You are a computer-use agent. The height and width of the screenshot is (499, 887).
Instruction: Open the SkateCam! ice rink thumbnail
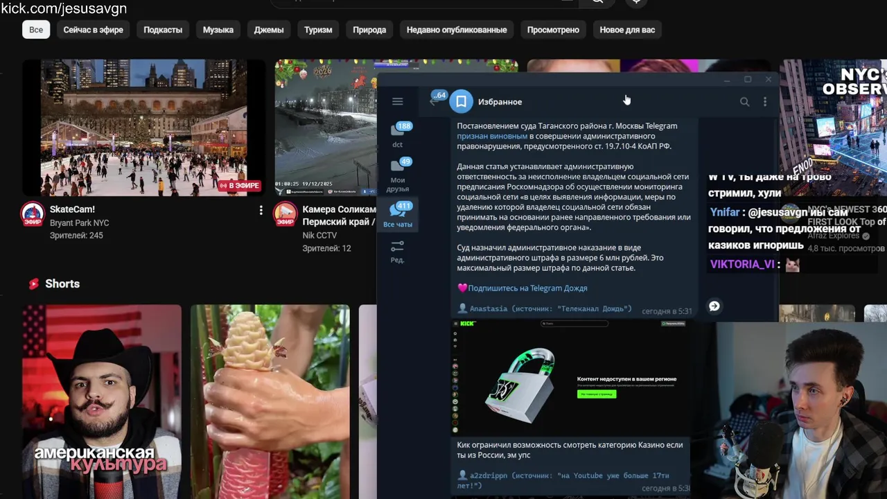point(143,128)
